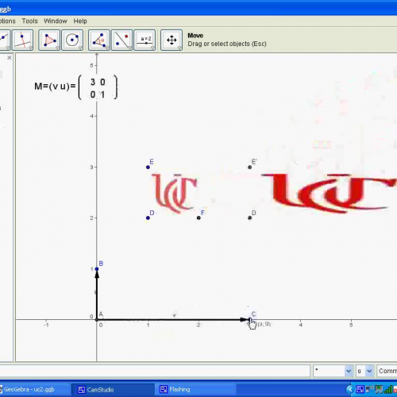Open the Circle tool submenu arrow
The image size is (397, 397).
tap(80, 48)
